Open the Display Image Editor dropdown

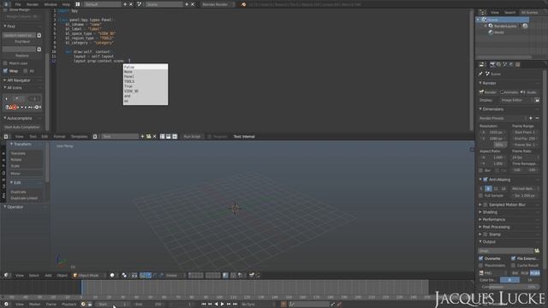pyautogui.click(x=515, y=100)
